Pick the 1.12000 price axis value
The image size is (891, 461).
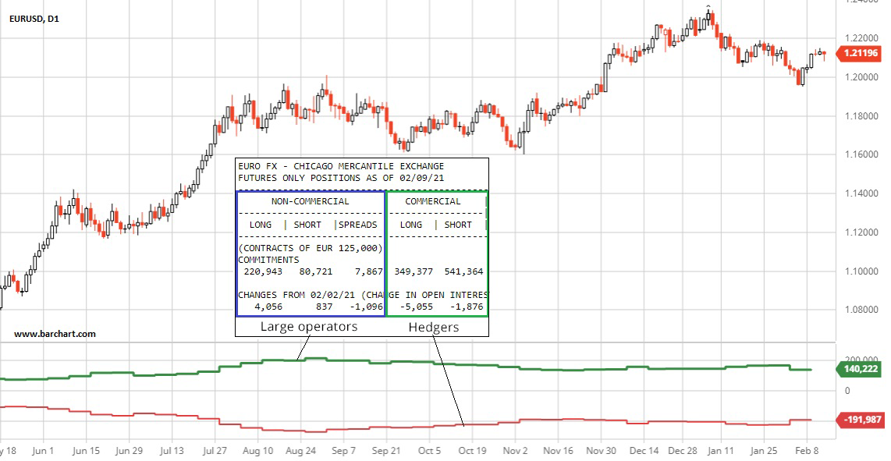click(x=861, y=232)
